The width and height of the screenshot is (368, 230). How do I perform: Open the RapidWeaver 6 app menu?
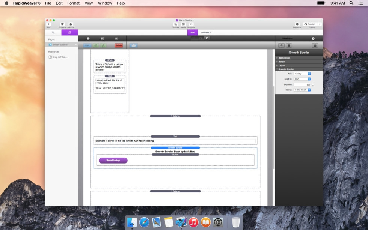pyautogui.click(x=27, y=3)
